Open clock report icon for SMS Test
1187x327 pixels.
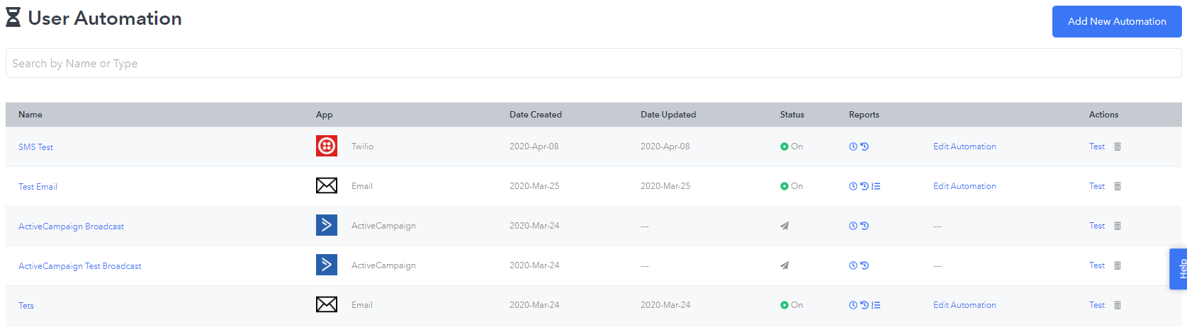[x=853, y=147]
